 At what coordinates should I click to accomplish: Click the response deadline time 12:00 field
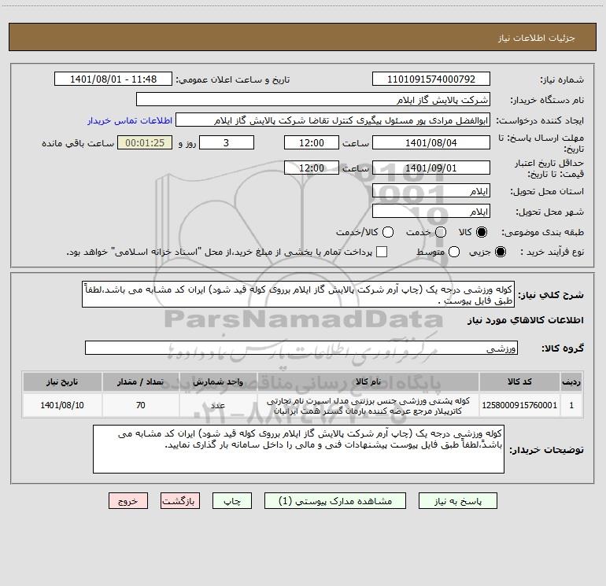312,142
